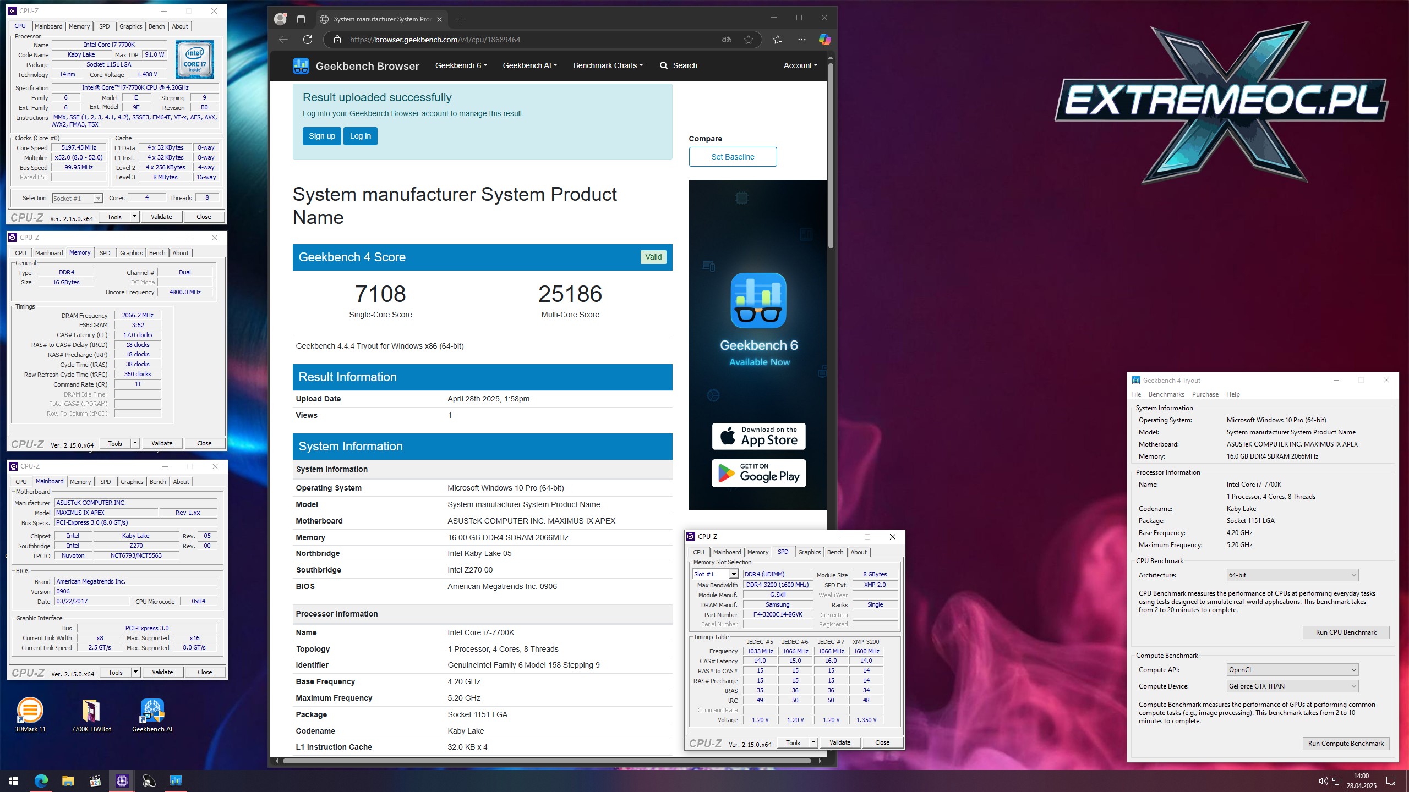Click the Intel Core i7 logo in CPU-Z
Screen dimensions: 1409x792
point(195,59)
